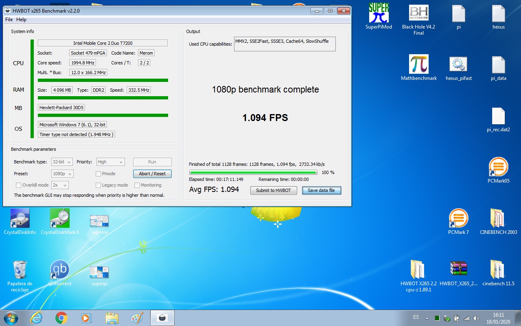Open the Preset 1080p dropdown
Image resolution: width=521 pixels, height=326 pixels.
click(x=62, y=174)
